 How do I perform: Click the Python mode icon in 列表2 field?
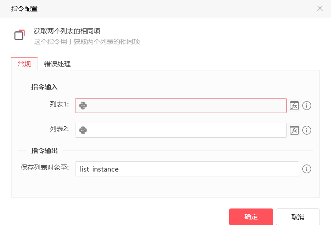pos(83,130)
